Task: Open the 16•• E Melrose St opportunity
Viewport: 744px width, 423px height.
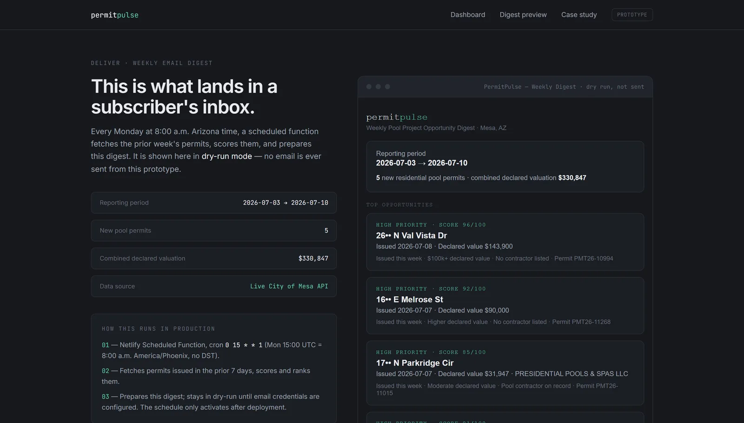Action: [x=505, y=306]
